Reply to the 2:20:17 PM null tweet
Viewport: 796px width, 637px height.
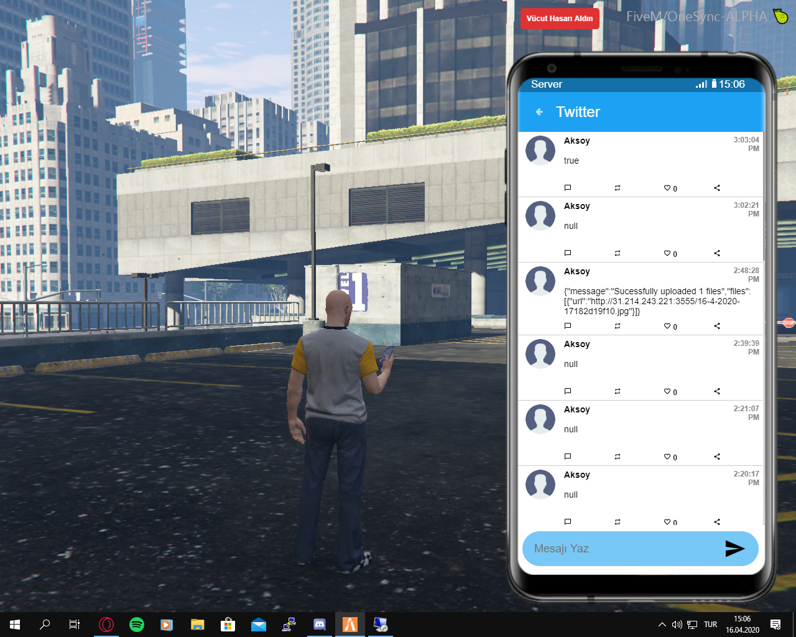(x=567, y=522)
